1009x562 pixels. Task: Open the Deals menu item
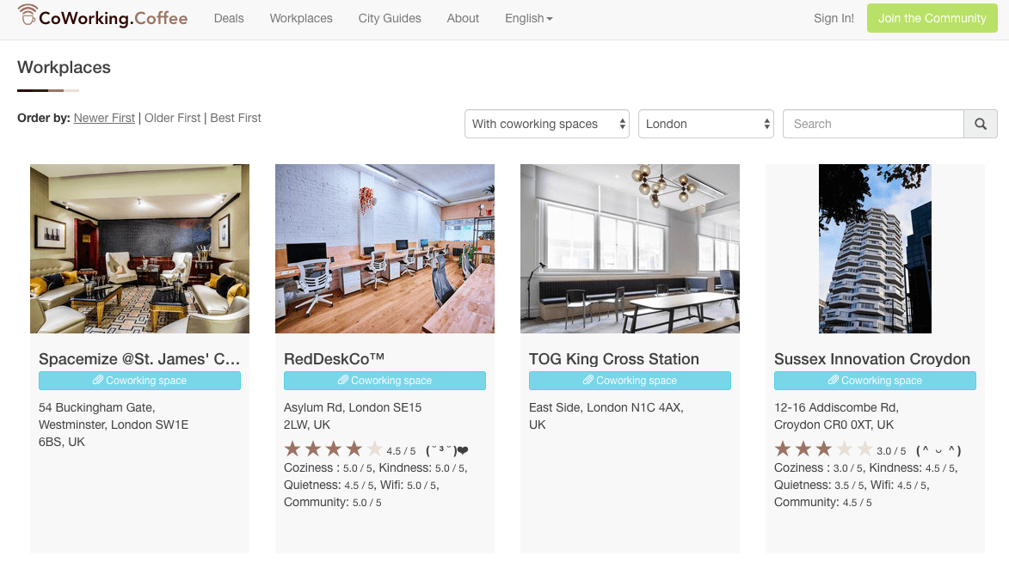pos(229,18)
